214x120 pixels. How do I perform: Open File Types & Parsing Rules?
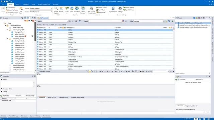(x=92, y=10)
